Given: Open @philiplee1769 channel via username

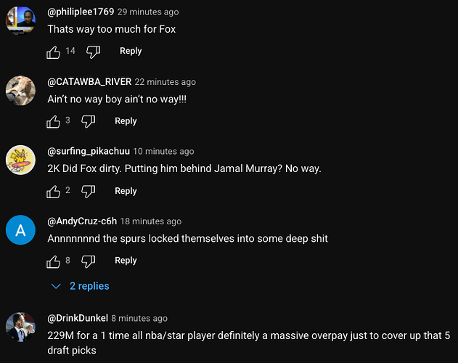Looking at the screenshot, I should coord(81,12).
